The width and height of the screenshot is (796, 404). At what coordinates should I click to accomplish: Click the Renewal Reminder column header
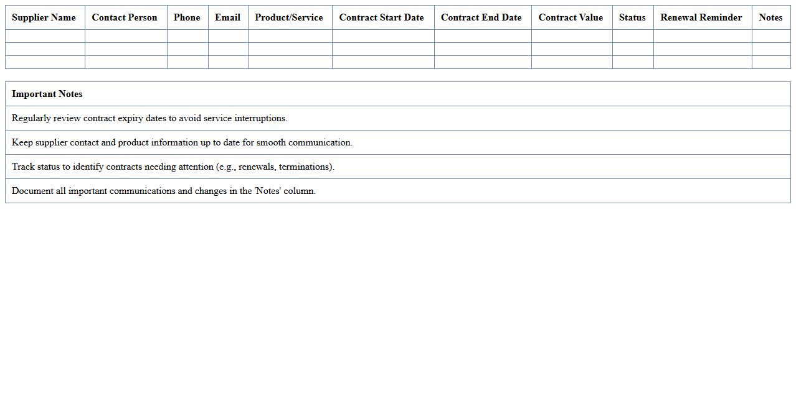(701, 17)
